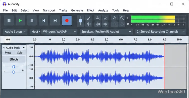Image resolution: width=189 pixels, height=98 pixels.
Task: Click the small arrow at the end of the gain slider
Action: (x=23, y=65)
